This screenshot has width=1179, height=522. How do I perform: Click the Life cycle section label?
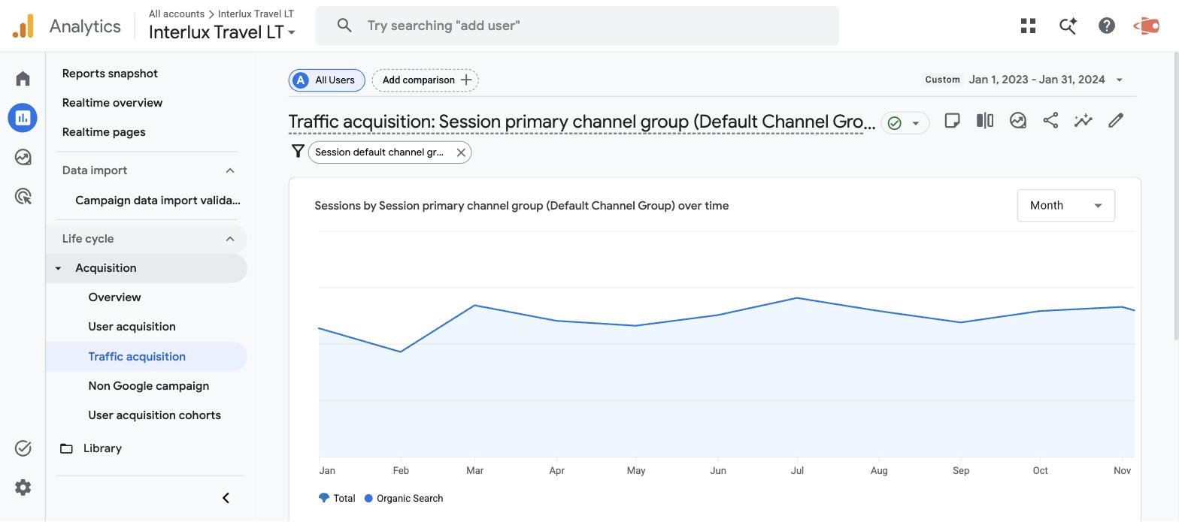[88, 239]
